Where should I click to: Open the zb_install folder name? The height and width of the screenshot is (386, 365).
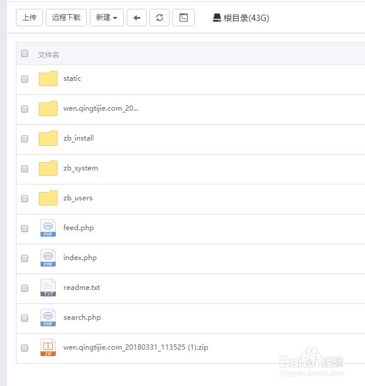point(79,138)
